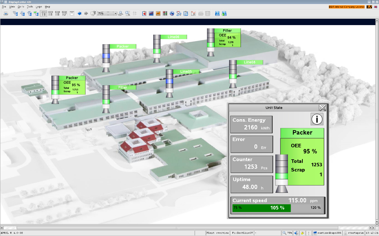Click the blue help question mark icon
Screen dimensions: 379x236
coord(217,14)
